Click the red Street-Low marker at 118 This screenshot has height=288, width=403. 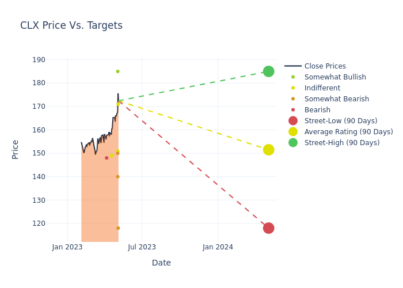click(268, 228)
